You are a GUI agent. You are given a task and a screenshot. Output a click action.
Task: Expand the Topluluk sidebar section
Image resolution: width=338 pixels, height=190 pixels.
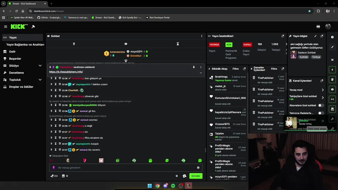[x=40, y=80]
